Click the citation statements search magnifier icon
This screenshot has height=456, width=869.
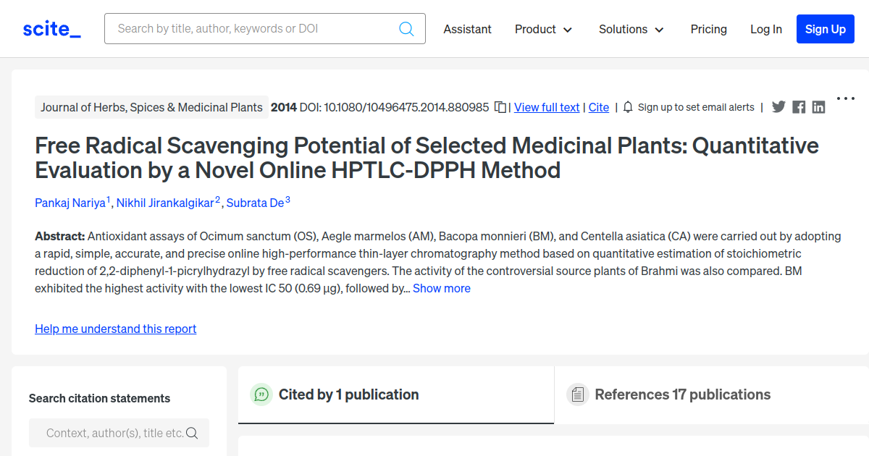[x=192, y=433]
